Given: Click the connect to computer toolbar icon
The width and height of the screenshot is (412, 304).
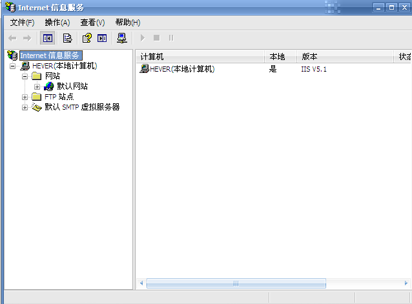Looking at the screenshot, I should coord(122,38).
